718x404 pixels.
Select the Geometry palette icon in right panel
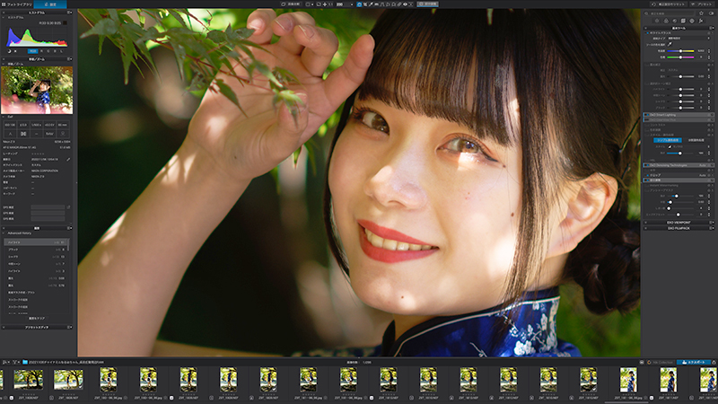(x=683, y=21)
